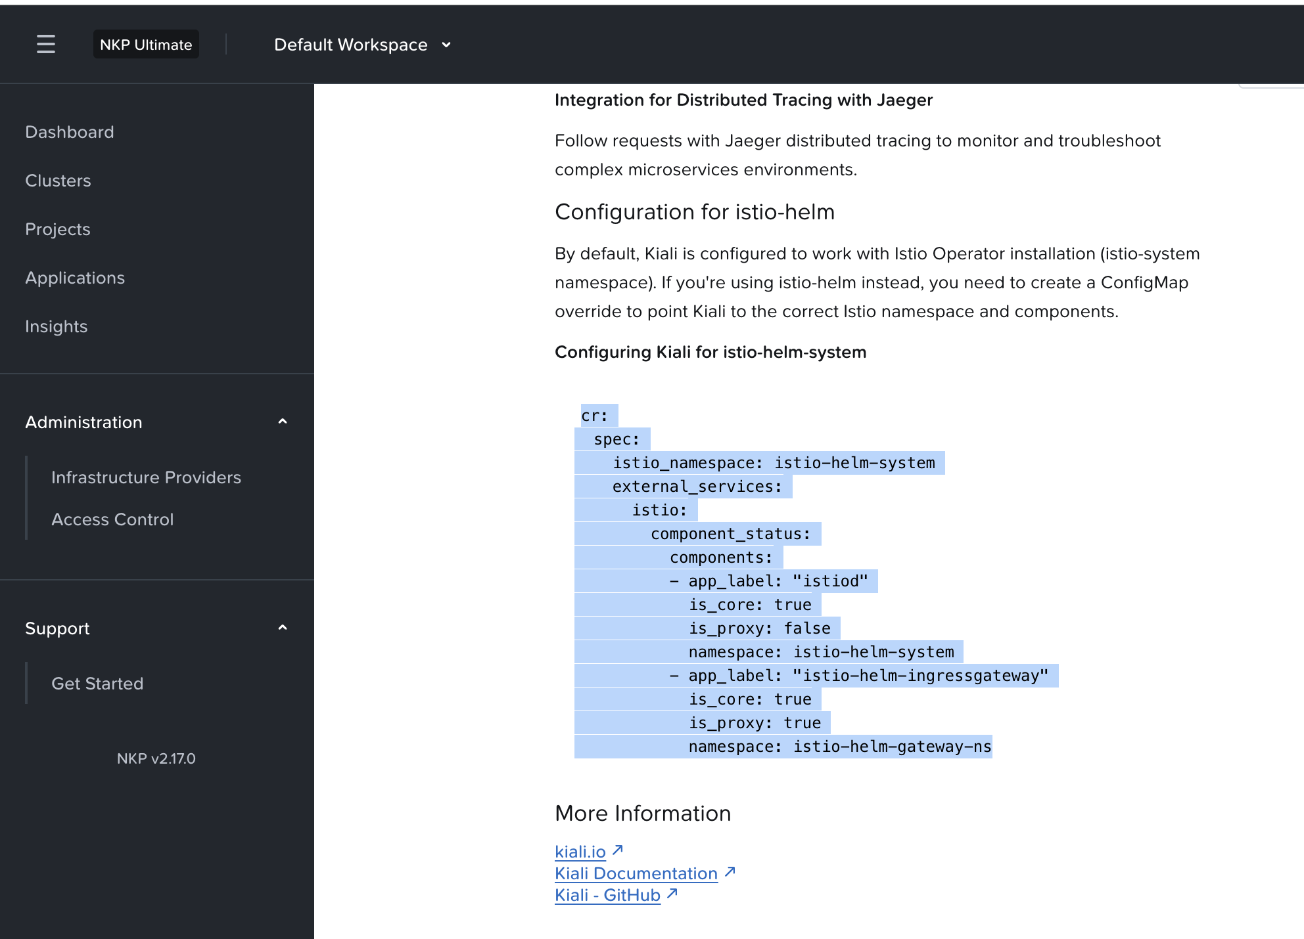Click external arrow icon beside kiali.io

click(618, 850)
